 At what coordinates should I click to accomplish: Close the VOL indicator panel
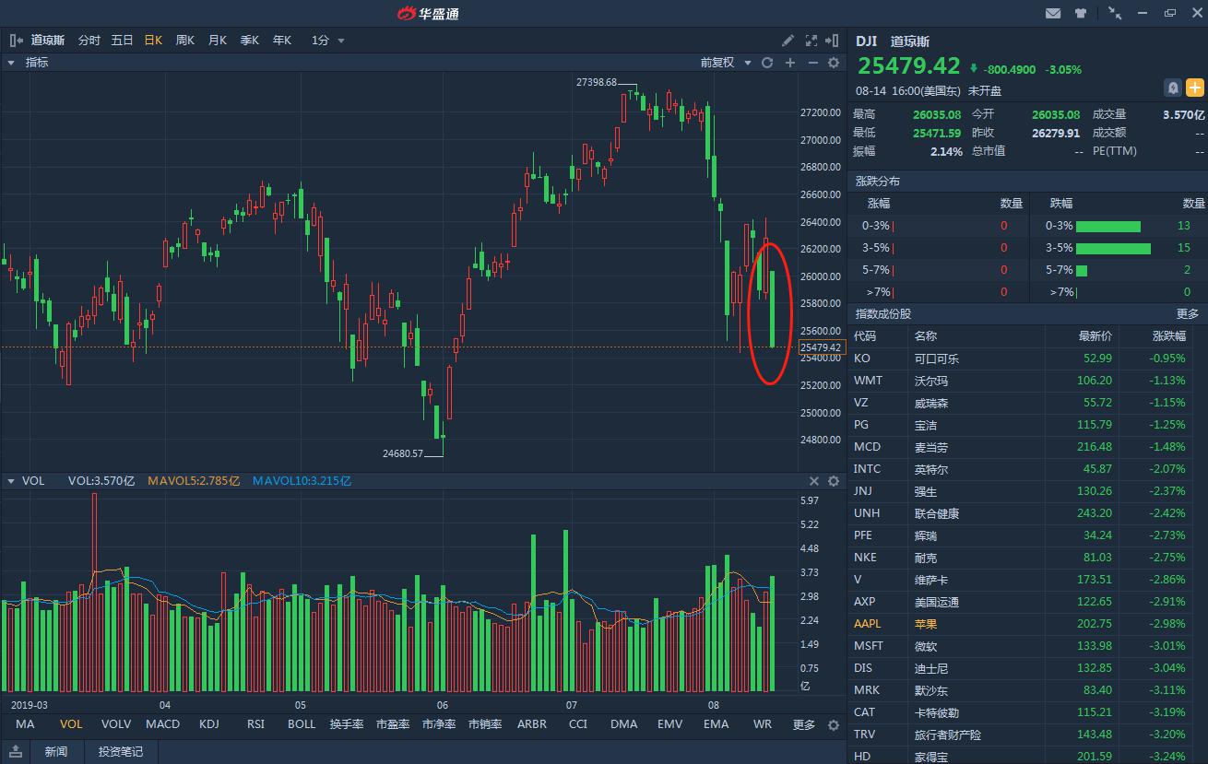[x=814, y=481]
